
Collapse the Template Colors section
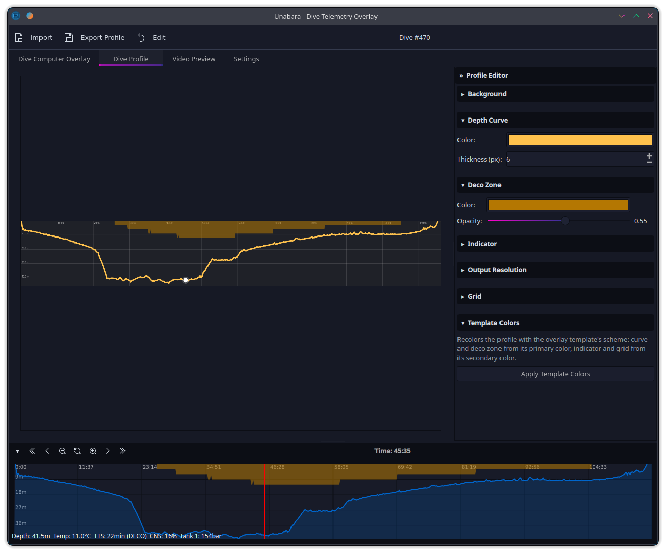point(556,323)
